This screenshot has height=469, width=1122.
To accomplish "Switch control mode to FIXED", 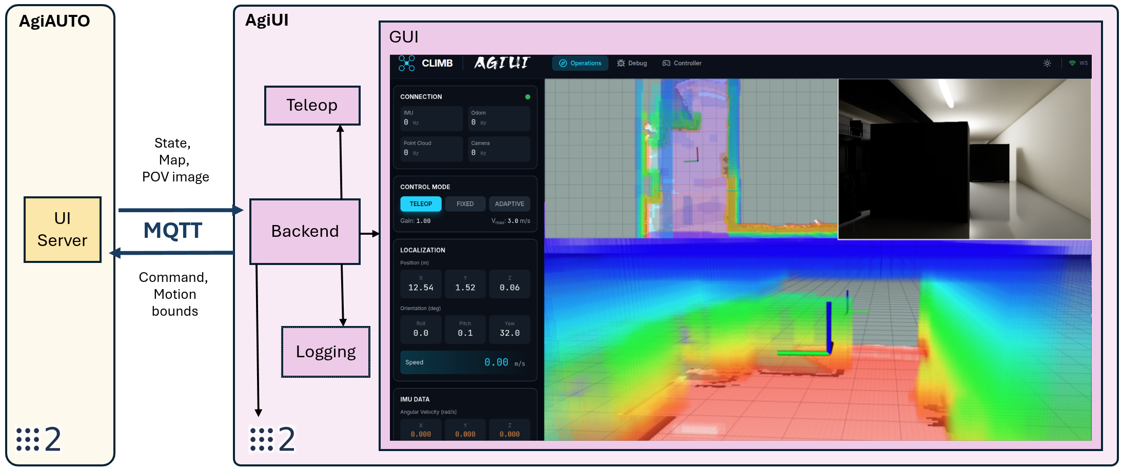I will (464, 203).
